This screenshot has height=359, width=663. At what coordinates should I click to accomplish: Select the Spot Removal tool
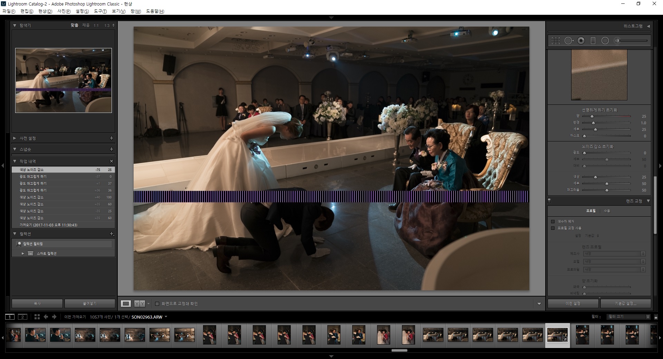568,41
